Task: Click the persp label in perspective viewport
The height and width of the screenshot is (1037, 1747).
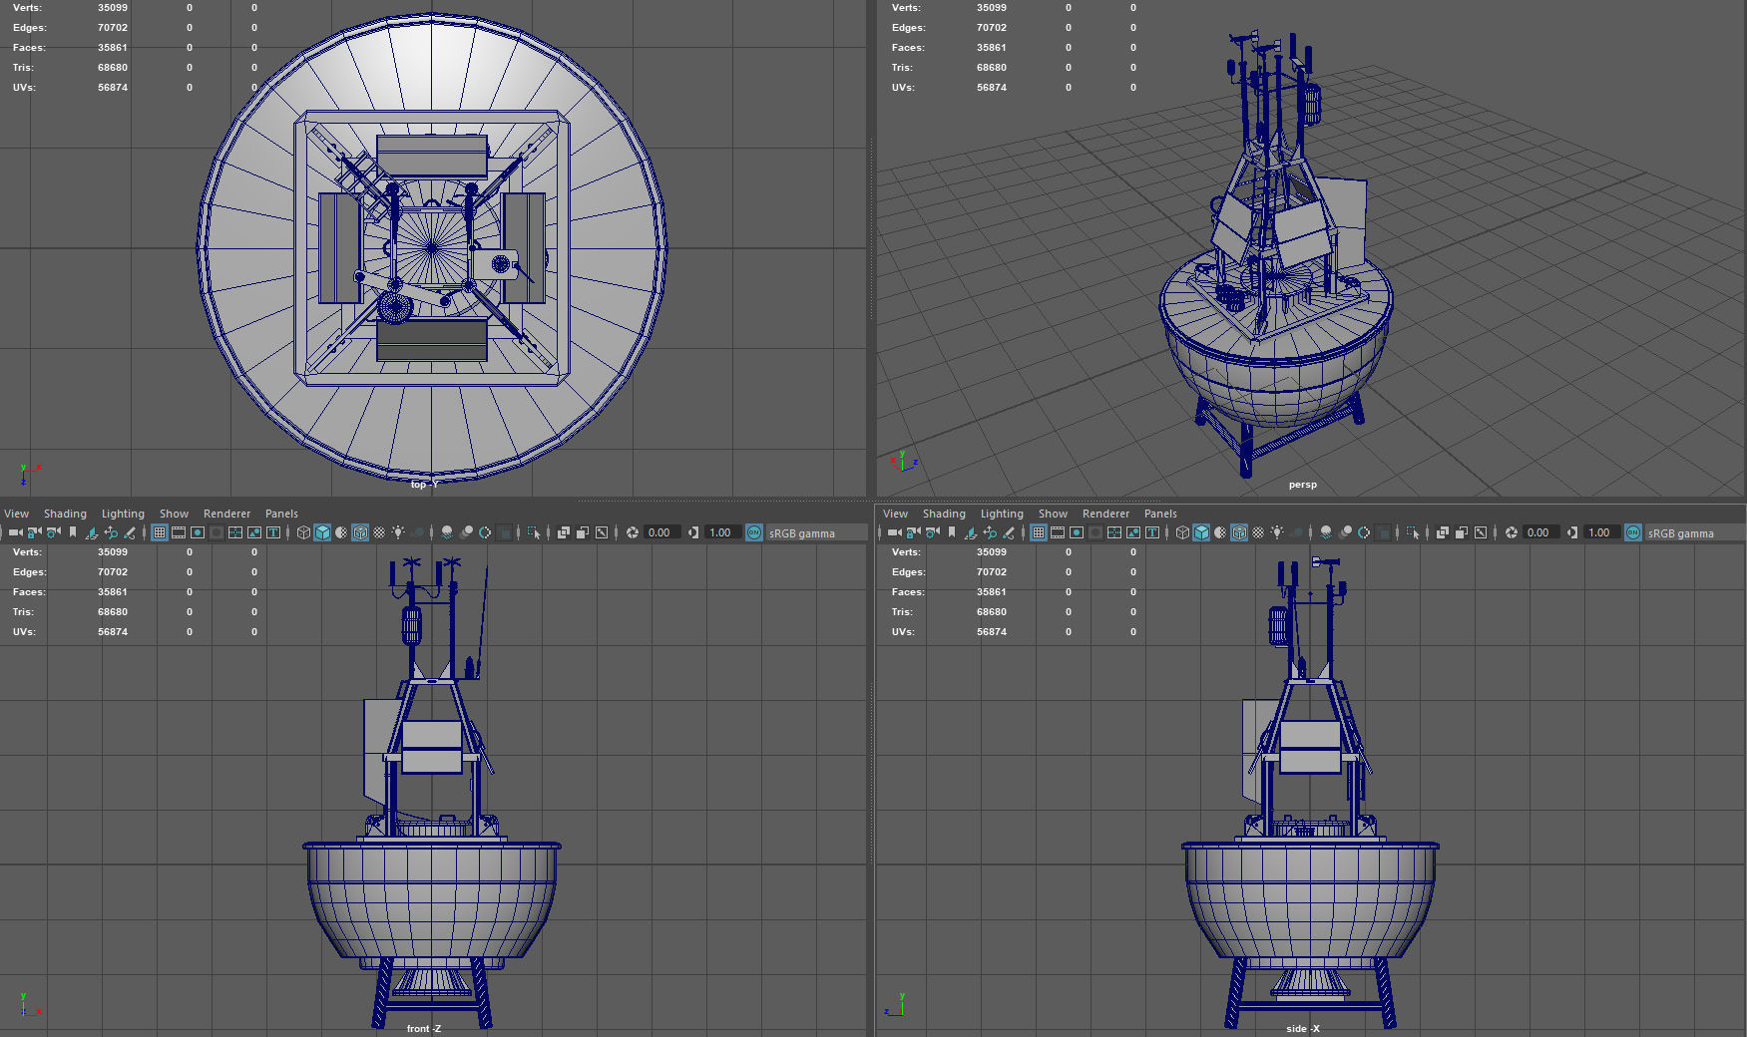Action: (x=1302, y=485)
